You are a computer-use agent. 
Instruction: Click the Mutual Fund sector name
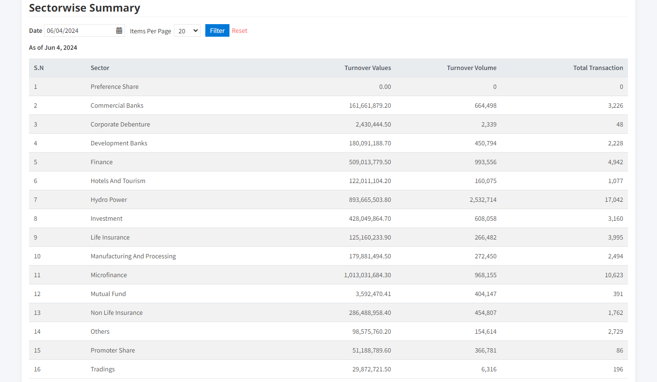[108, 294]
